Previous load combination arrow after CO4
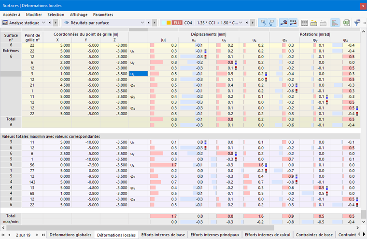The image size is (367, 239). (247, 23)
